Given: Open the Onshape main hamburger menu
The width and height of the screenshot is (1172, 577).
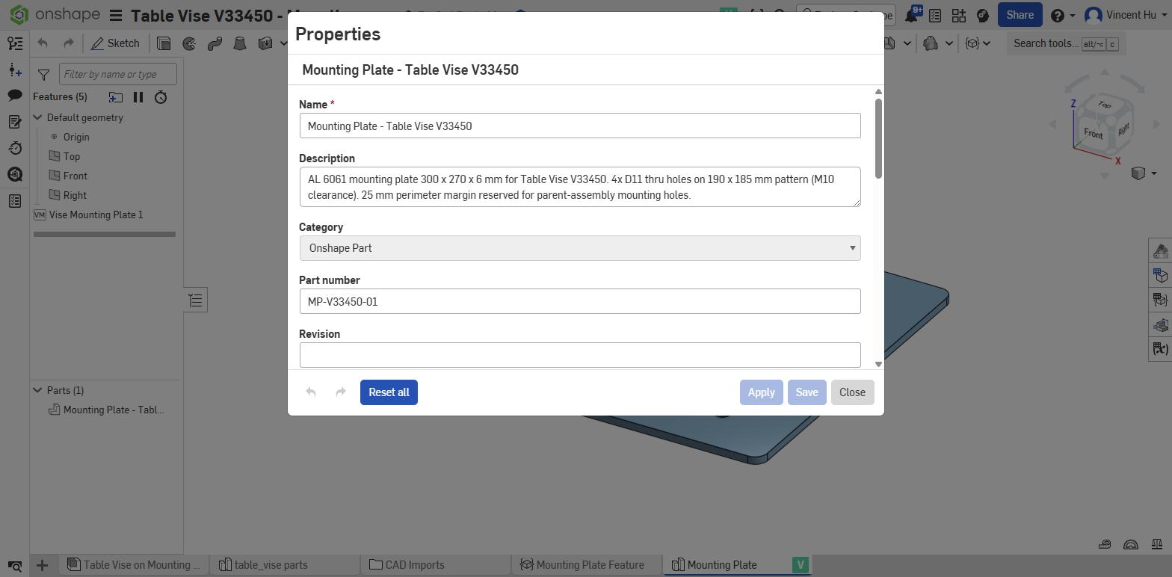Looking at the screenshot, I should click(x=115, y=15).
